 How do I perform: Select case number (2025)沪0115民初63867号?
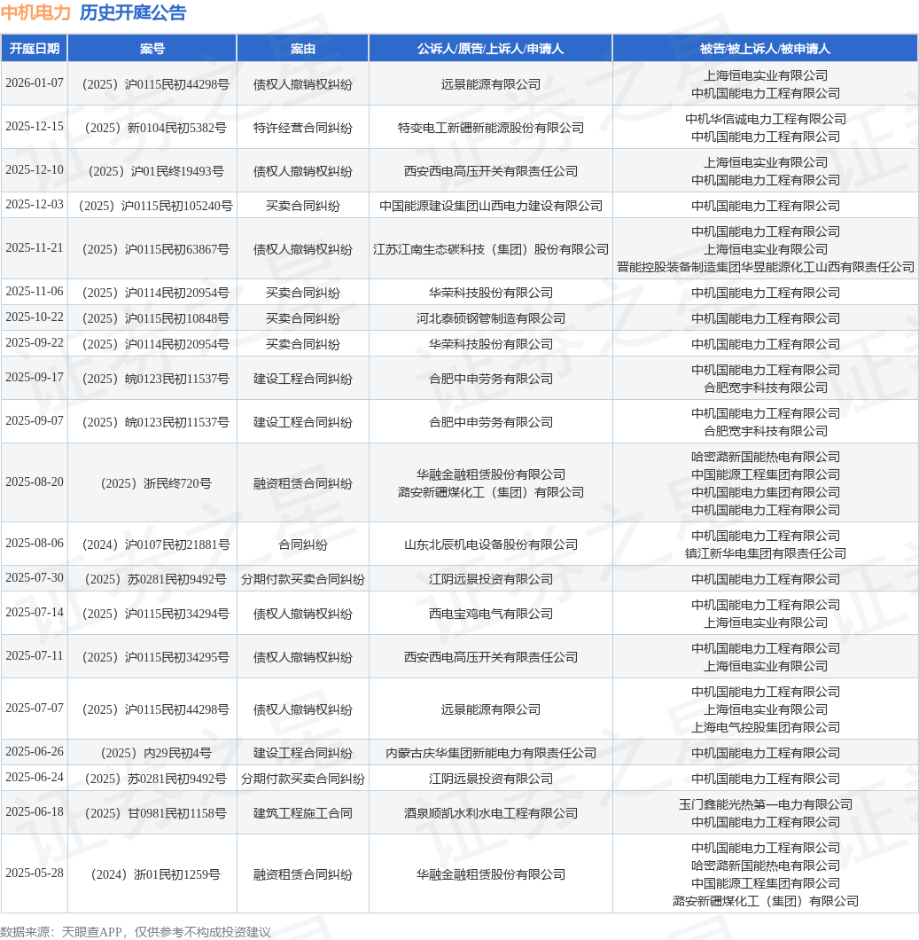156,249
